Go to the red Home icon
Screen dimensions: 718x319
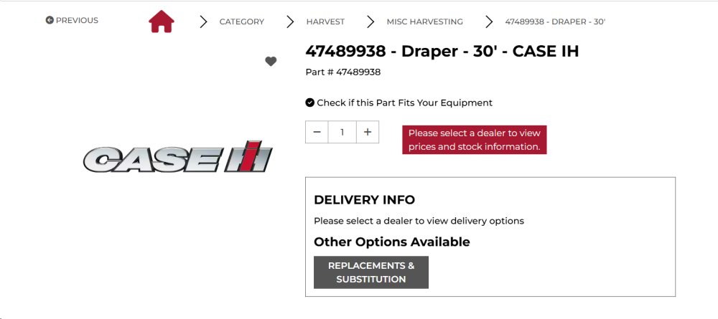pos(161,22)
